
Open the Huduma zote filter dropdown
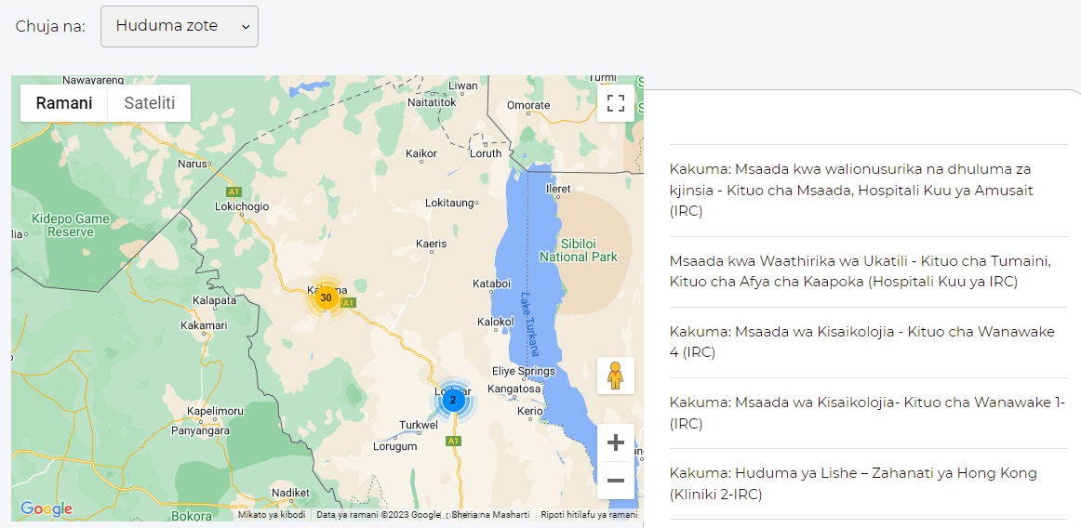[180, 27]
